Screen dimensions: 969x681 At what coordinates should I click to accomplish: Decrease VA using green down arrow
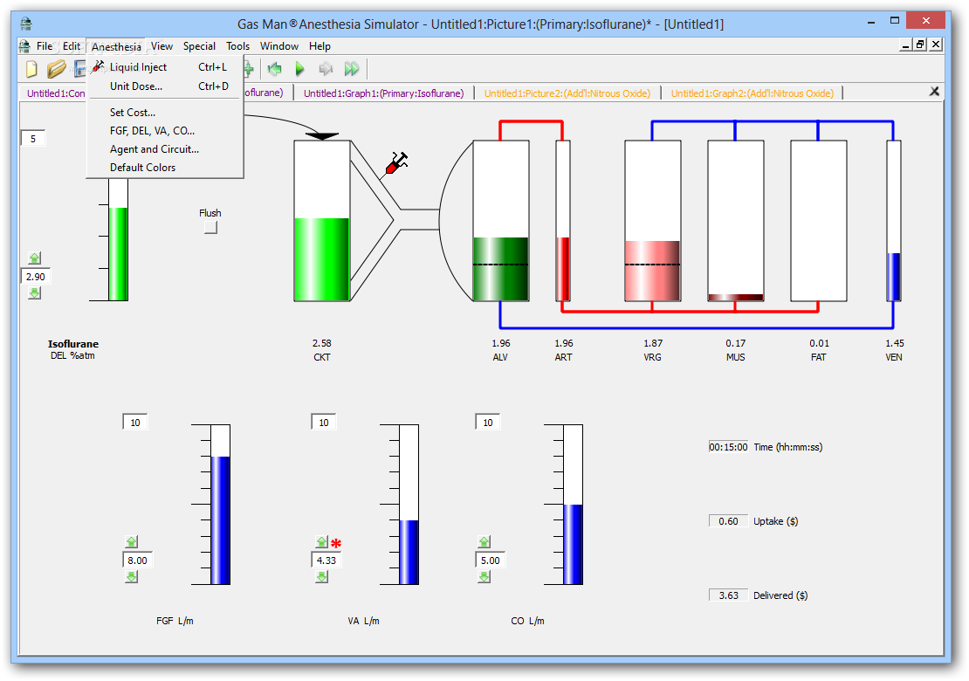tap(321, 576)
